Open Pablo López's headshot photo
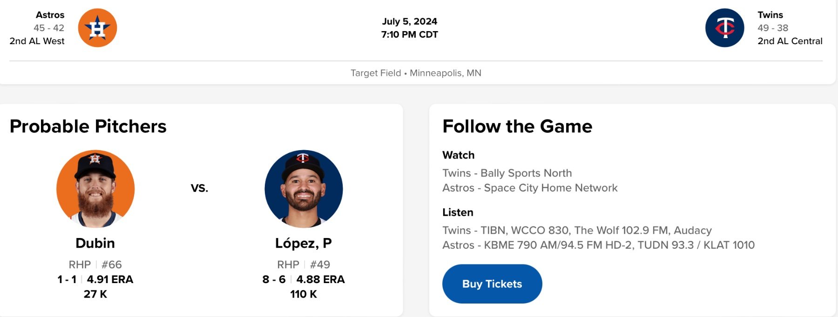838x317 pixels. 304,189
